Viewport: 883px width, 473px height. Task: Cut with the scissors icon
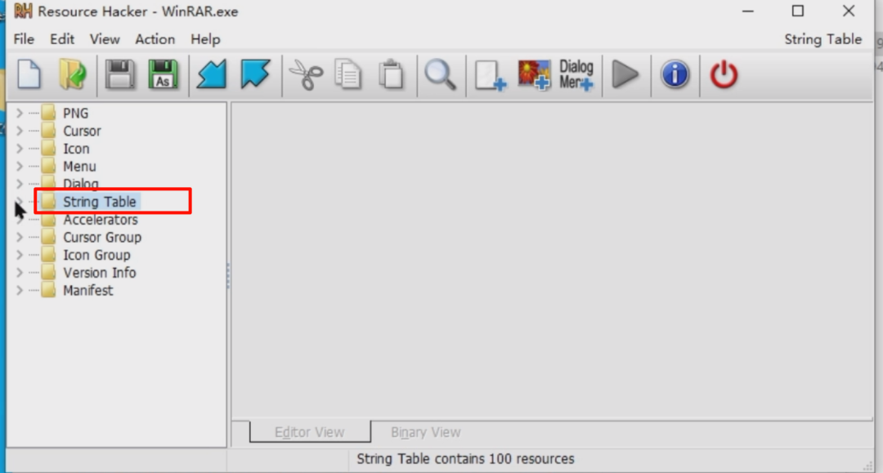pos(306,75)
